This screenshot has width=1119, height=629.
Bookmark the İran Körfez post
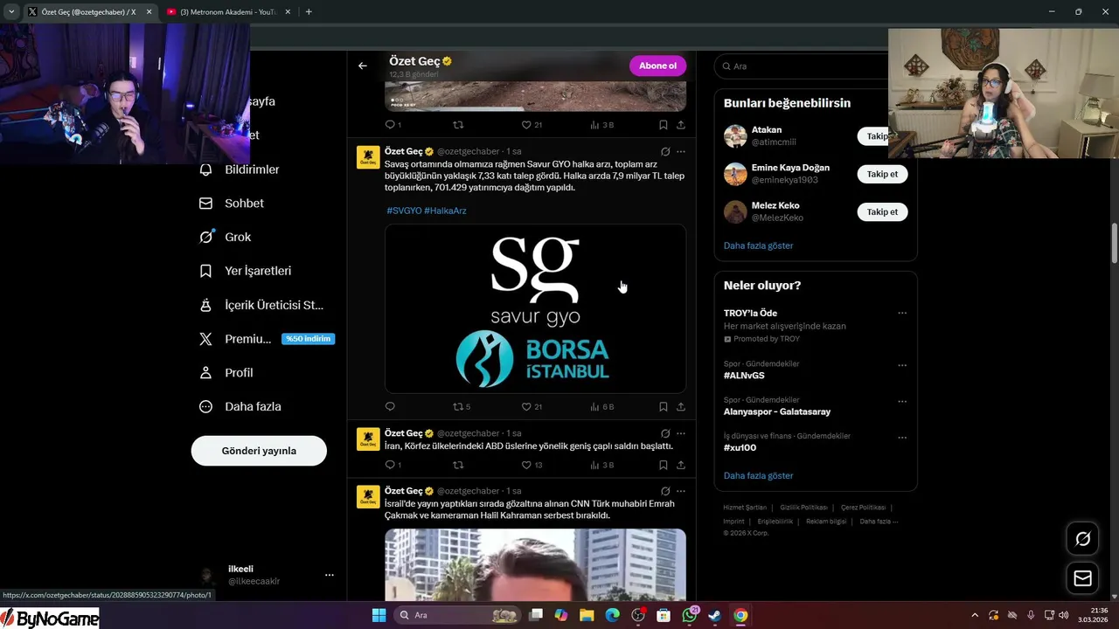click(664, 465)
